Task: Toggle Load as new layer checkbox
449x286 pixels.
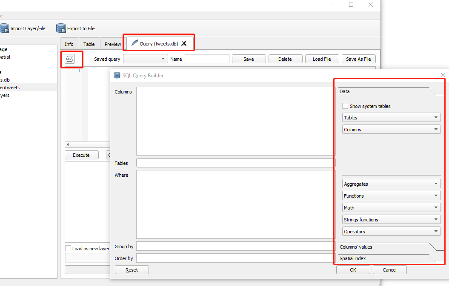Action: [x=68, y=249]
